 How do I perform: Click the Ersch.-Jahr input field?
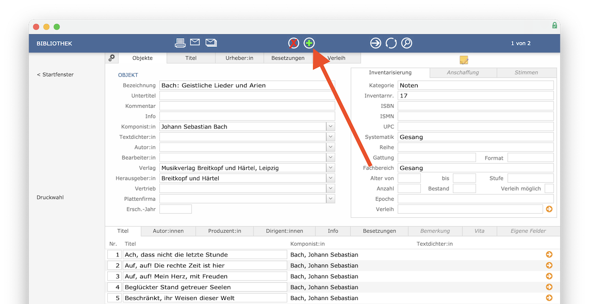point(175,209)
